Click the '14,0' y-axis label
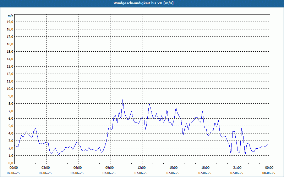This screenshot has height=177, width=284. pos(10,59)
